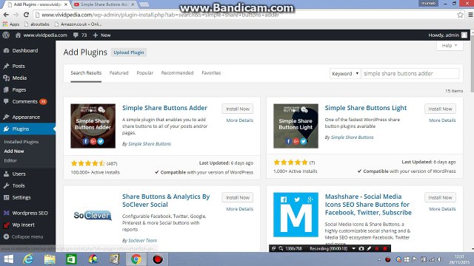This screenshot has width=474, height=266.
Task: Bookmark this page with star icon
Action: click(x=460, y=15)
